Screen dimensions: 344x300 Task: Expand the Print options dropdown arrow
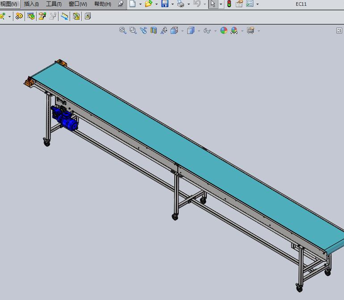coord(189,4)
